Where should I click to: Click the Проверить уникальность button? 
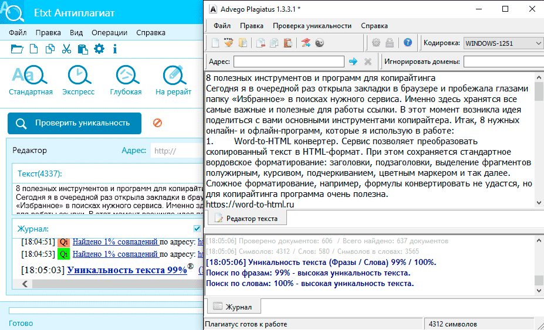click(75, 123)
